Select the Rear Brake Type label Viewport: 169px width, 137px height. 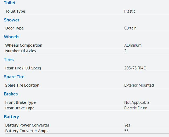20,108
